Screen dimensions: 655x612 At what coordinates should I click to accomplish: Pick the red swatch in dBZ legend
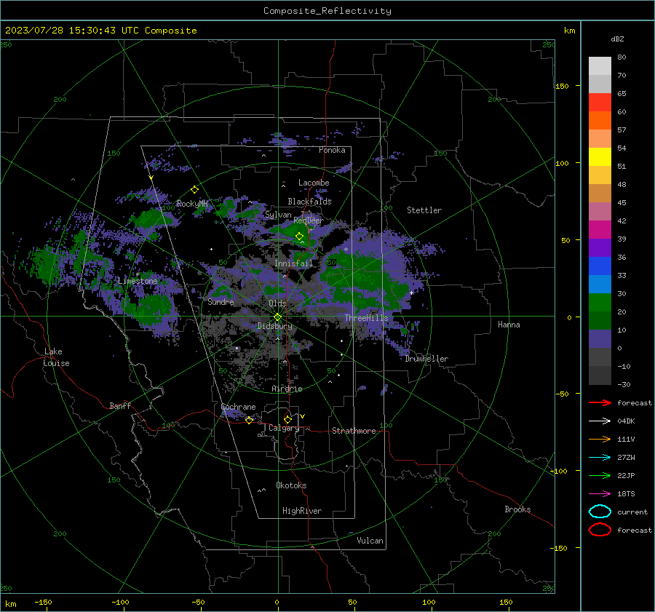[x=600, y=103]
